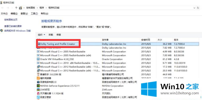
Task: Click the 卸载 toolbar button
Action: pyautogui.click(x=51, y=35)
